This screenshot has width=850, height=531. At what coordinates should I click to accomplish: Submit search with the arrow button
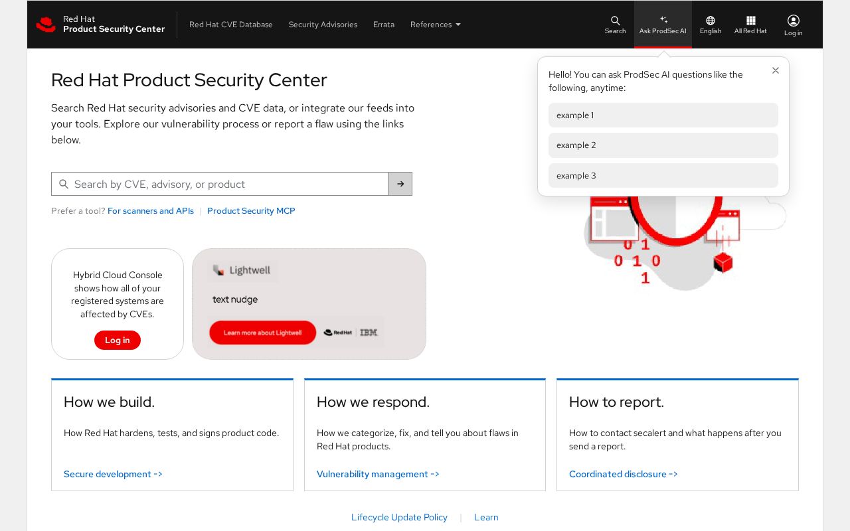pyautogui.click(x=400, y=184)
